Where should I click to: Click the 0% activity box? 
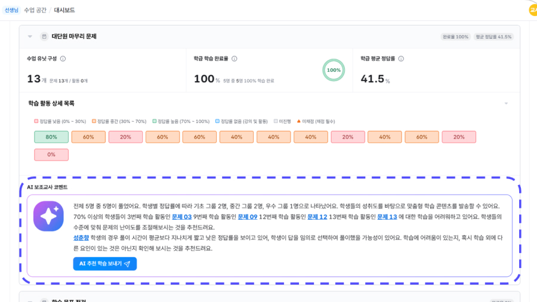coord(51,155)
